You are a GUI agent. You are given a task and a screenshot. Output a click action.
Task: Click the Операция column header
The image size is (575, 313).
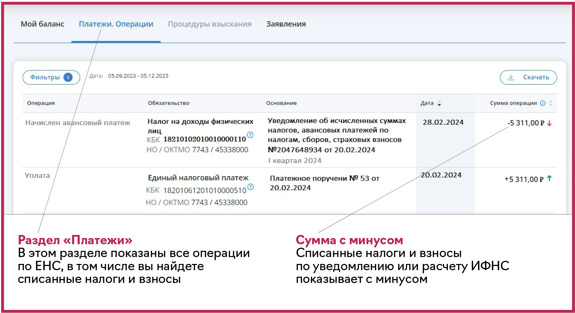[x=41, y=103]
